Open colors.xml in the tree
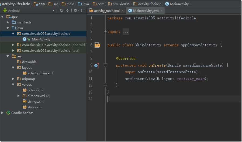 click(35, 90)
